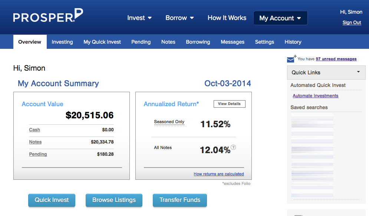369x216 pixels.
Task: Open the 97 unread messages link
Action: coord(336,59)
